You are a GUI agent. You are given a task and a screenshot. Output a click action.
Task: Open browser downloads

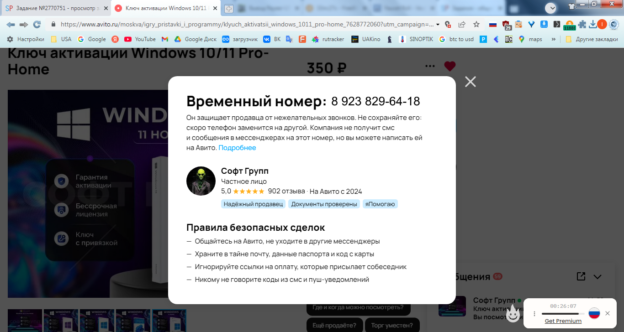point(592,25)
